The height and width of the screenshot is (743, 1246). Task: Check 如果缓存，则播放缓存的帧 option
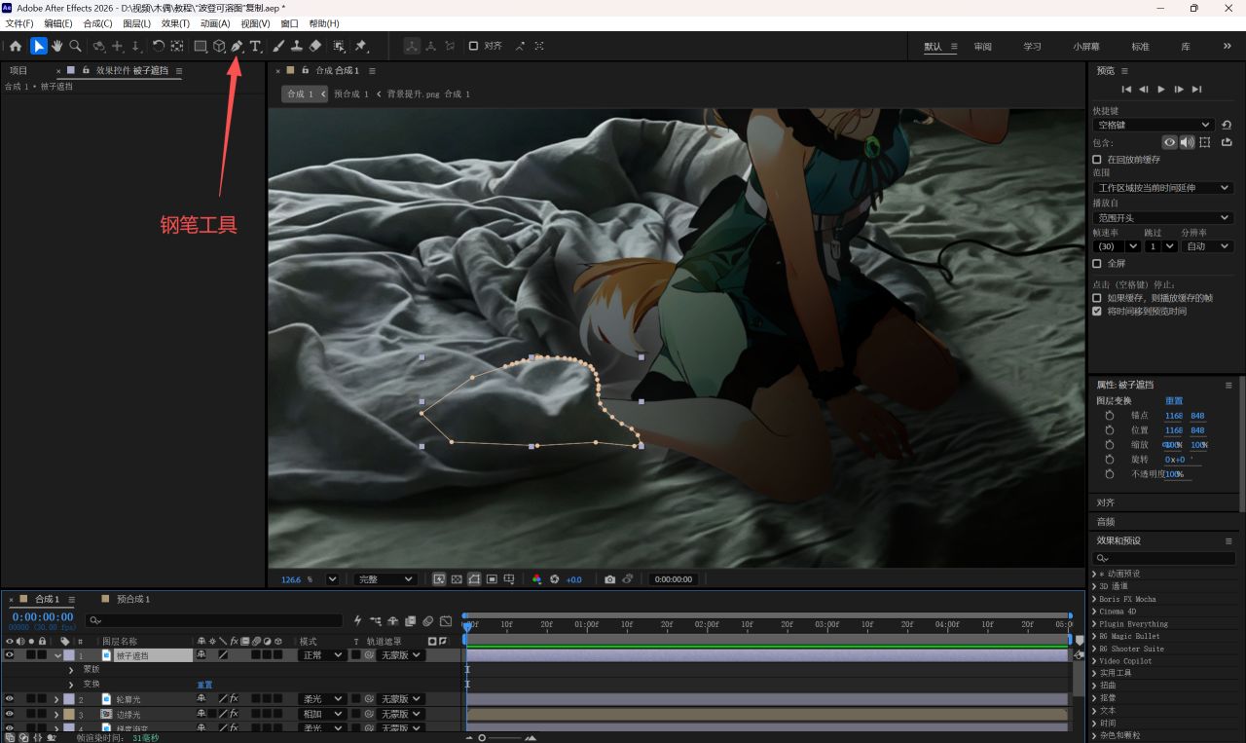point(1097,298)
